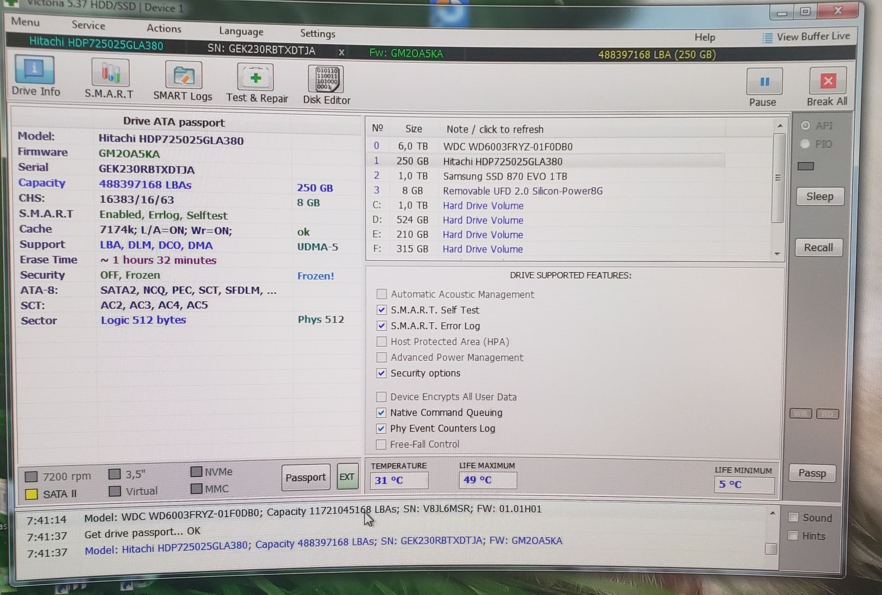Launch the Disk Editor tool
882x595 pixels.
coord(326,85)
